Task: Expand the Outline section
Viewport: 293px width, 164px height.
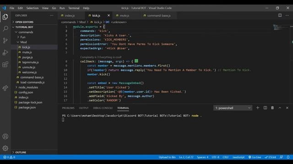Action: coord(21,152)
